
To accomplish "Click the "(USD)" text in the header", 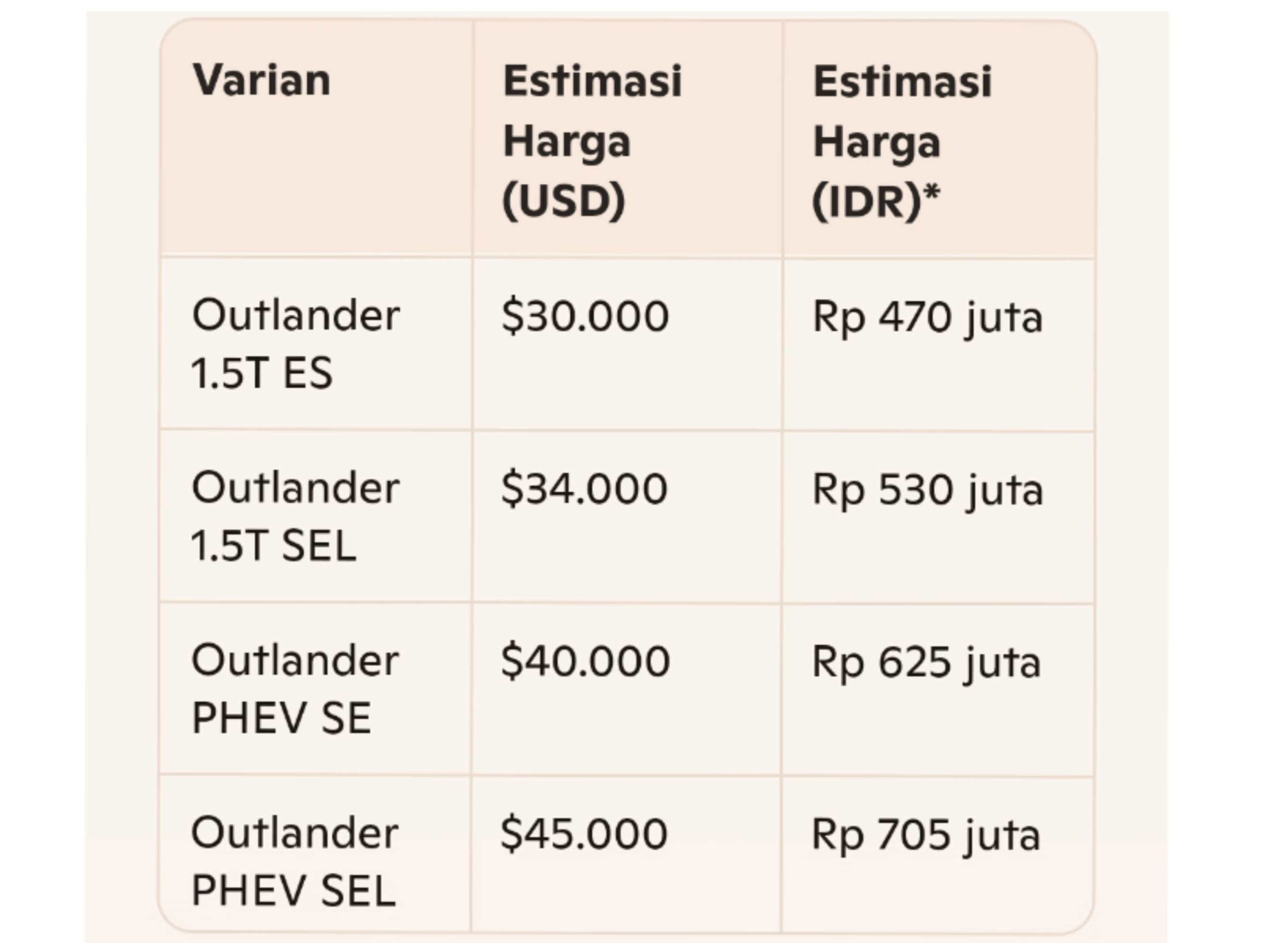I will 563,201.
